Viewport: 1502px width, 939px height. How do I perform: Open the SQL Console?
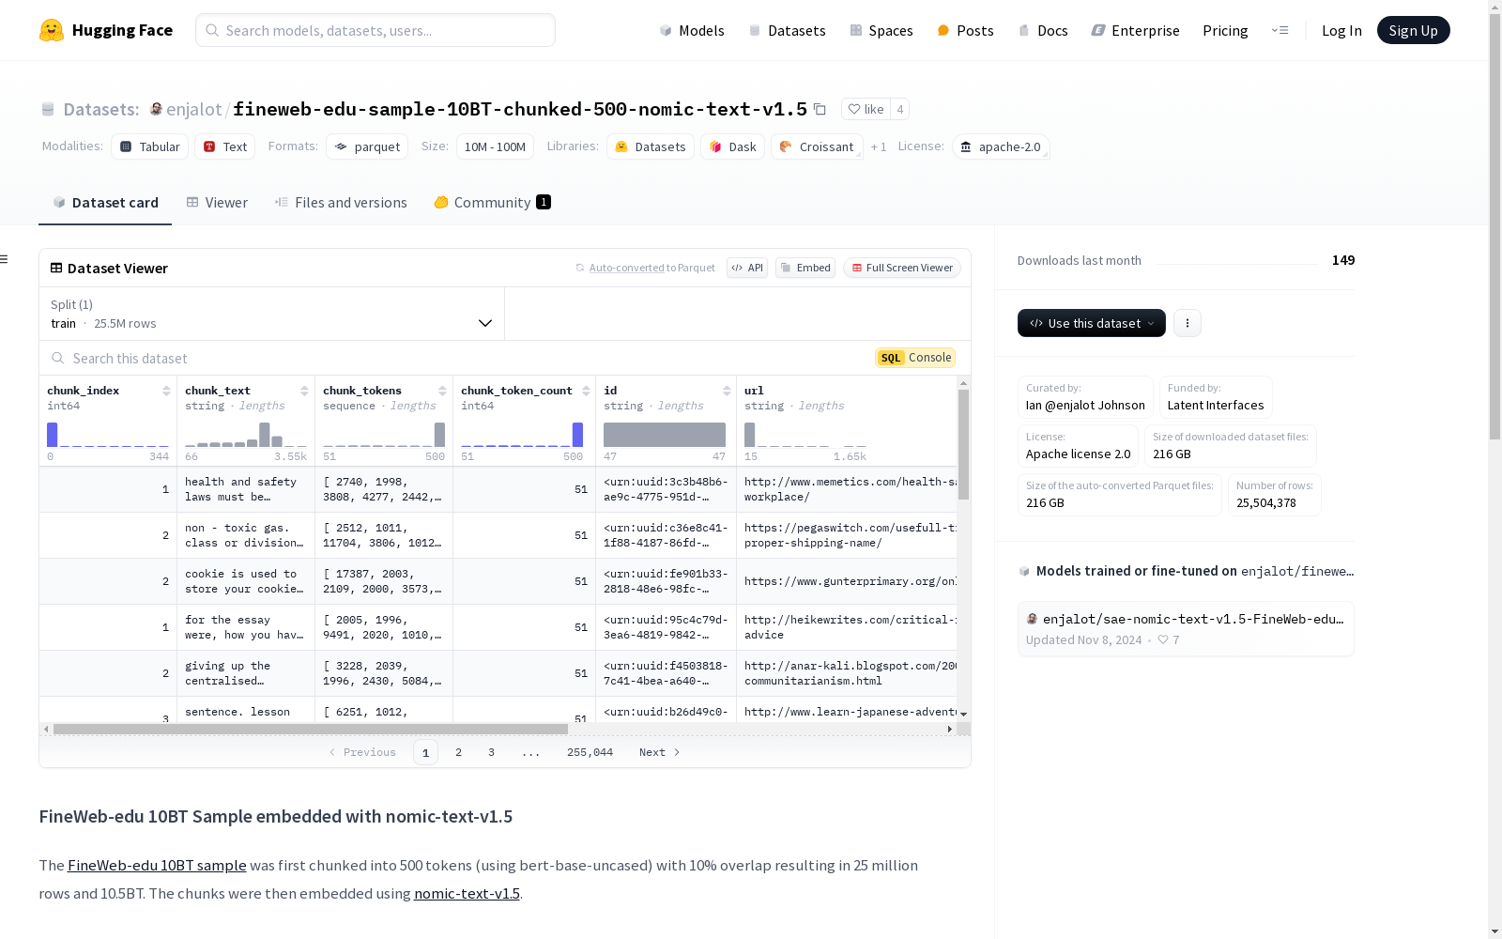pos(915,358)
